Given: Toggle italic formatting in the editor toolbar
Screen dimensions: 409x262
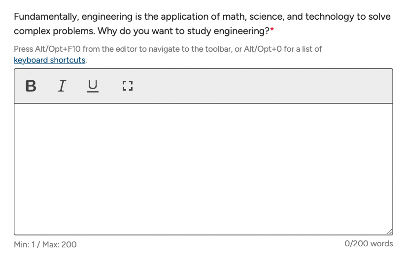Looking at the screenshot, I should [62, 86].
